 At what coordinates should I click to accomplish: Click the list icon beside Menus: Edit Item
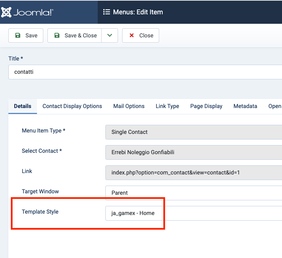106,12
